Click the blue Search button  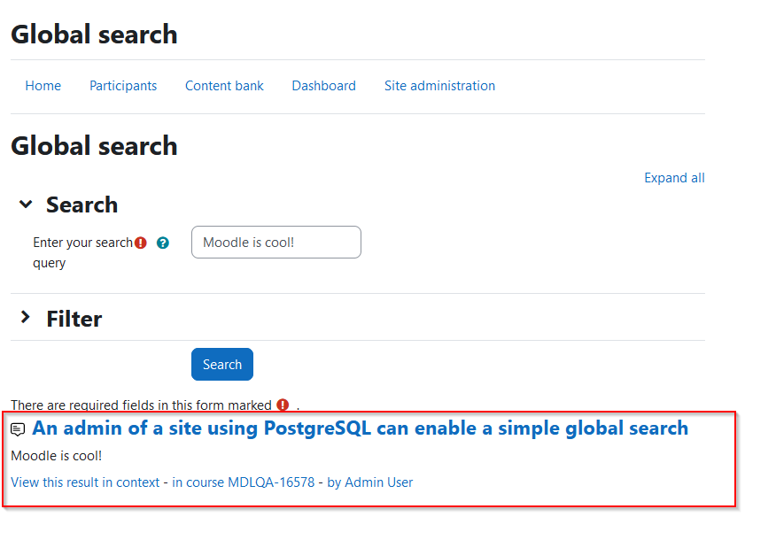click(222, 365)
